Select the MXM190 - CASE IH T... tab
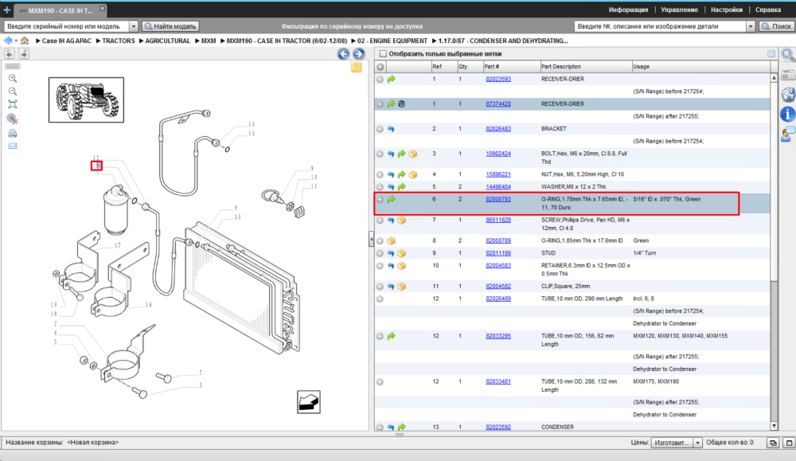Screen dimensions: 796x461 point(60,10)
